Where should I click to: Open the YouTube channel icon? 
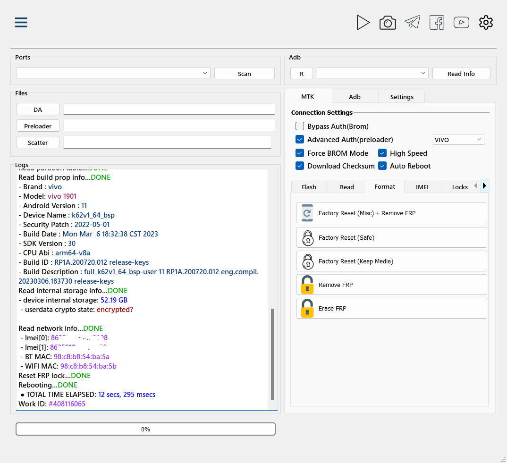click(x=461, y=22)
